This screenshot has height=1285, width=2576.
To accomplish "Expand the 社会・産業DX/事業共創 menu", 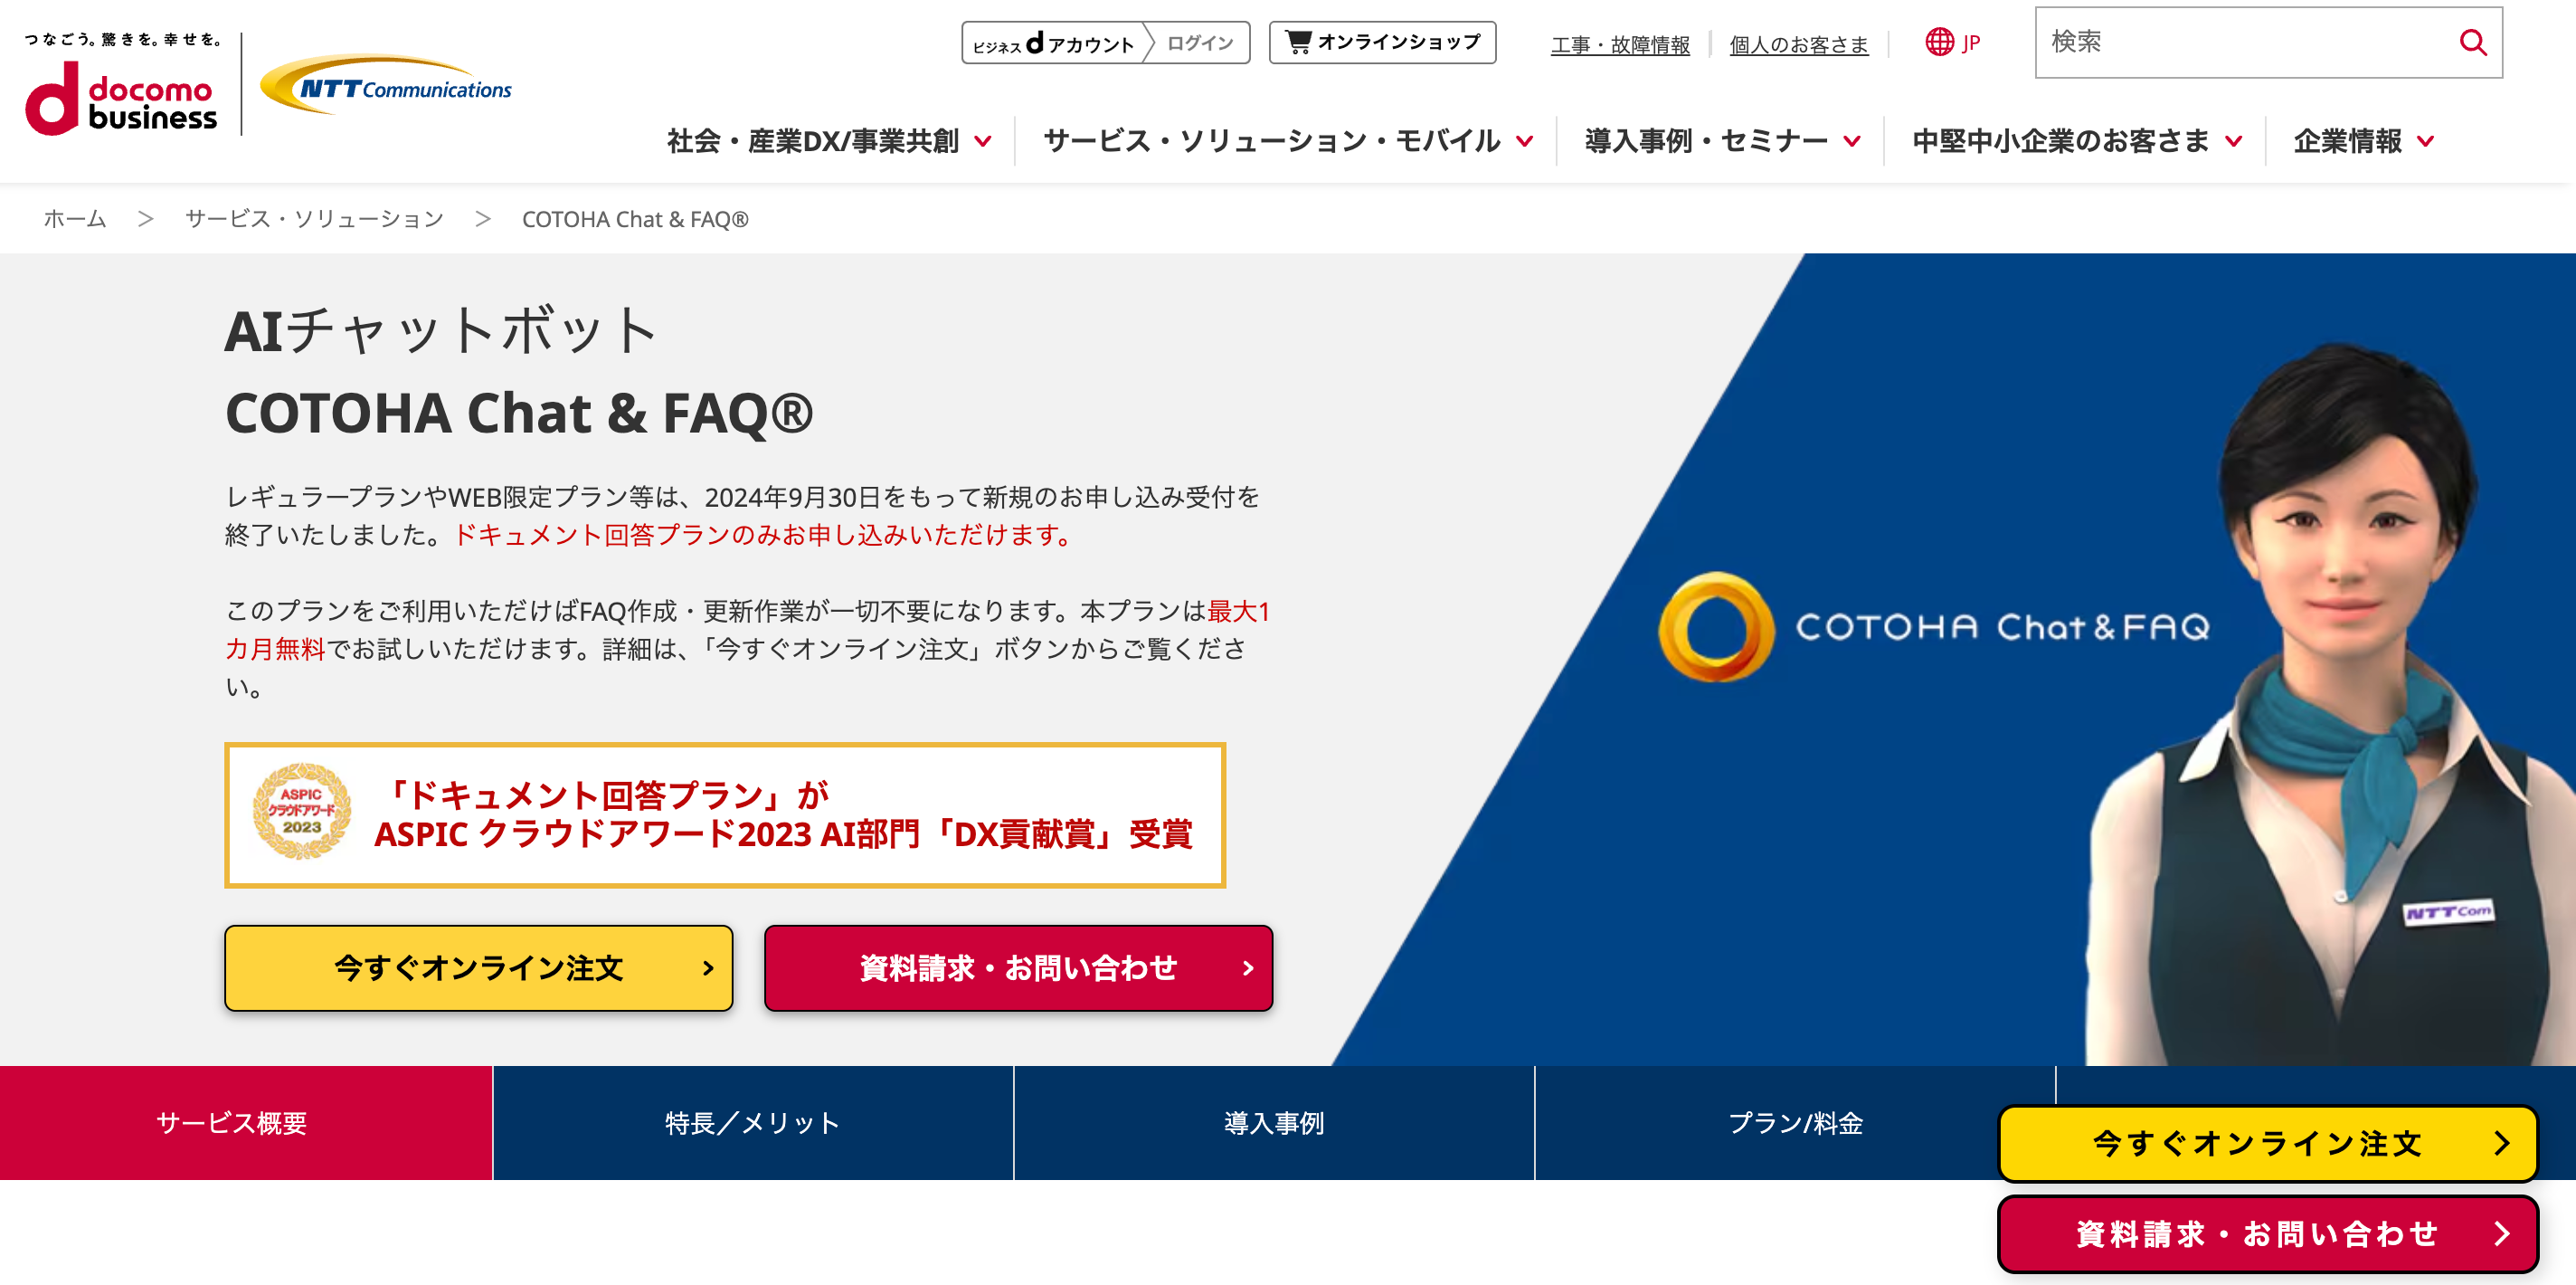I will pos(829,141).
